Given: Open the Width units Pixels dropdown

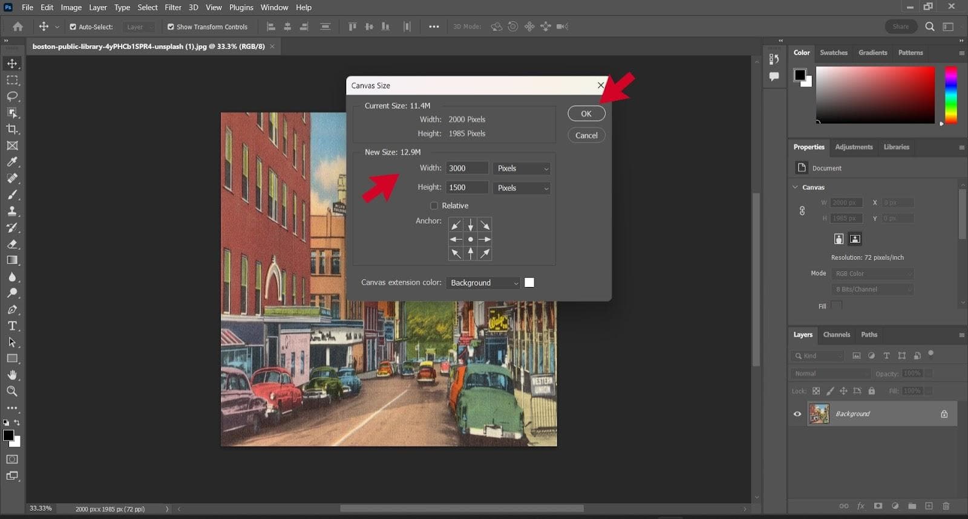Looking at the screenshot, I should point(522,169).
